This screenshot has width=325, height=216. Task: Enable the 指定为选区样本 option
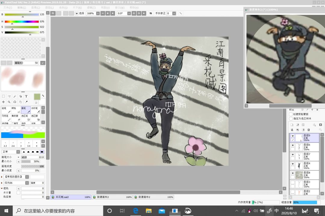coord(291,118)
